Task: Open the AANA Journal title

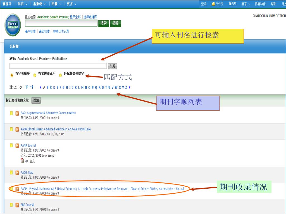Action: click(x=28, y=145)
